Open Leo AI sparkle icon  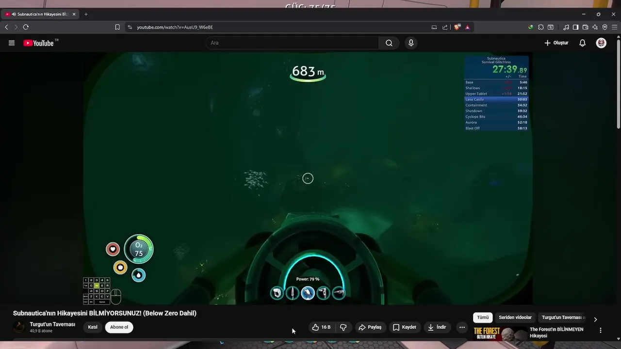click(x=595, y=27)
